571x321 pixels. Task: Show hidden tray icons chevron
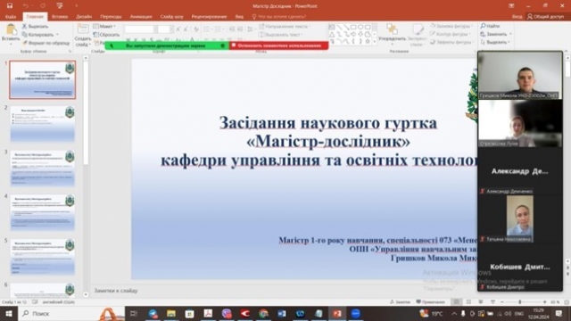pyautogui.click(x=454, y=313)
